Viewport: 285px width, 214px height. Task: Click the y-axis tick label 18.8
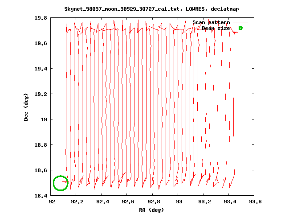pos(41,145)
